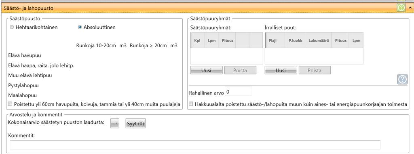Click the Elävä havupuu row label
The image size is (414, 154).
pos(25,55)
